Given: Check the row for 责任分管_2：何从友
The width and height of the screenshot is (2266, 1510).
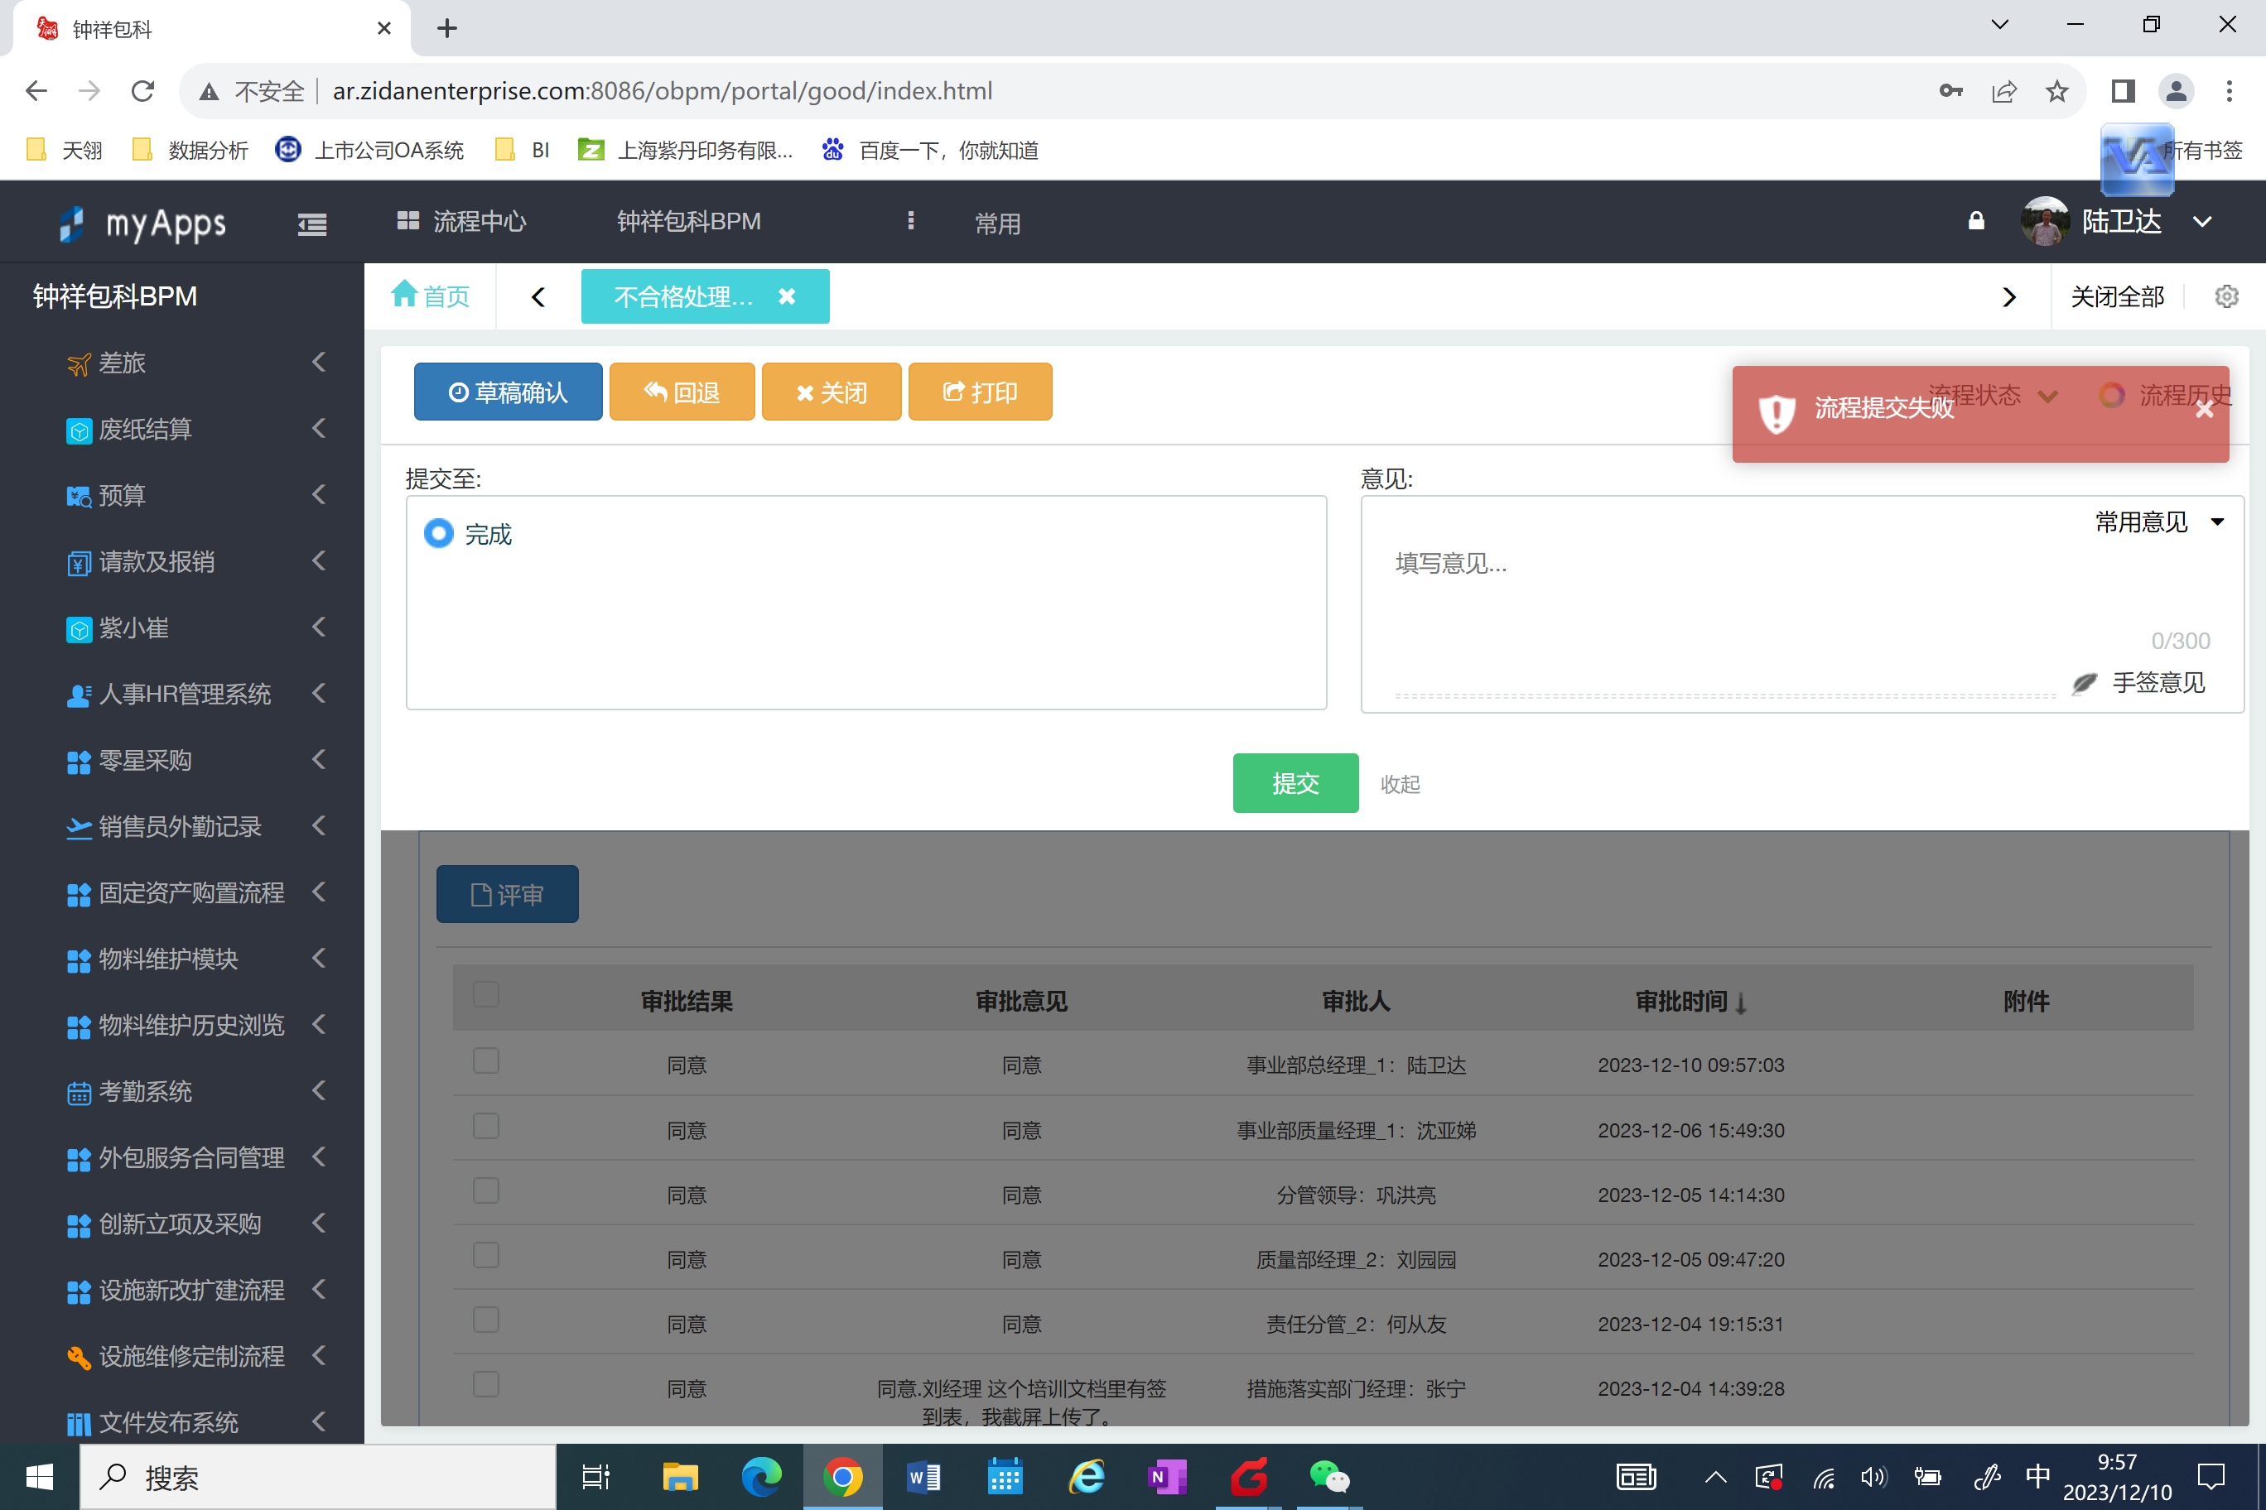Looking at the screenshot, I should tap(485, 1320).
